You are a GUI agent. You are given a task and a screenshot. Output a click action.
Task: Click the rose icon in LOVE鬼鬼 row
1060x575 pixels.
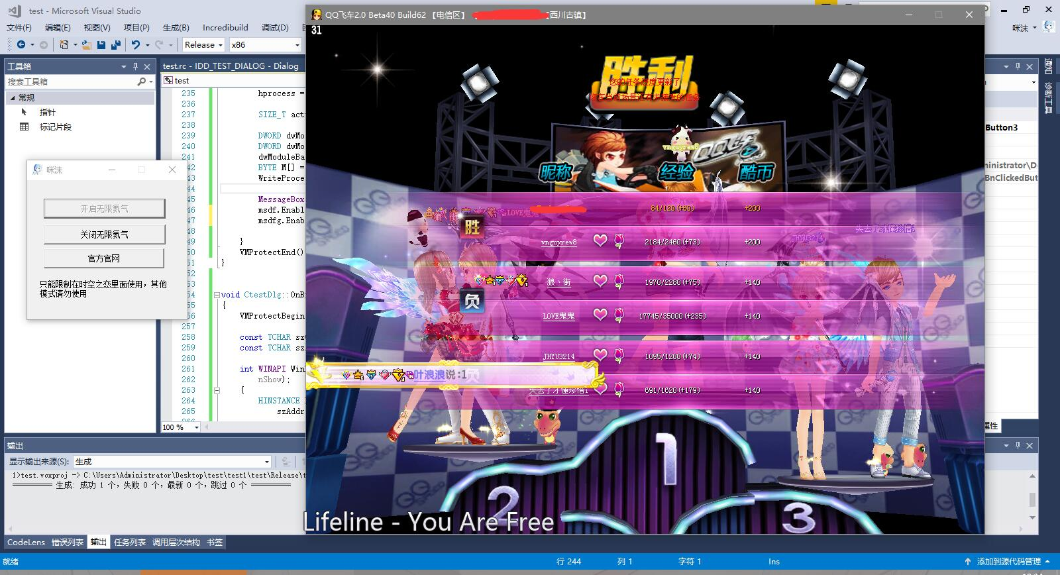point(619,316)
